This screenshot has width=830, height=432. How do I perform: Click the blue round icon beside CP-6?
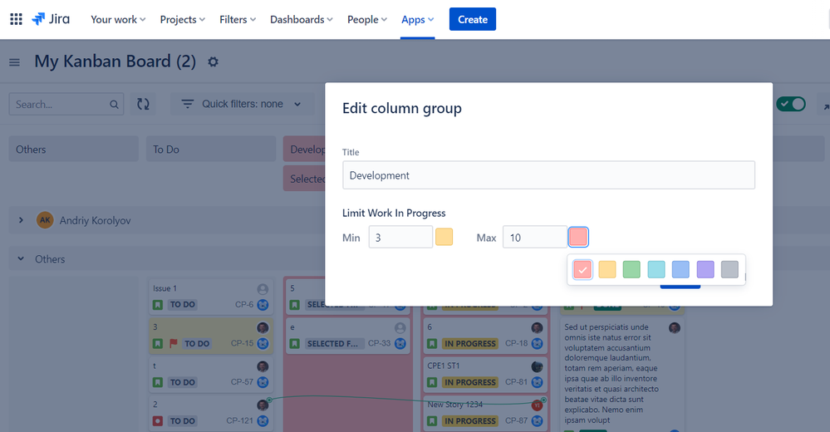pyautogui.click(x=263, y=304)
